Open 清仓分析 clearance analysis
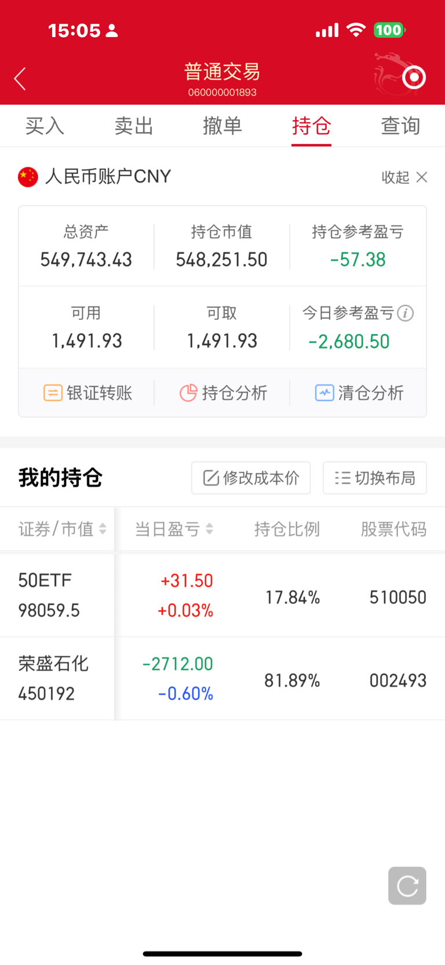445x965 pixels. pos(359,393)
